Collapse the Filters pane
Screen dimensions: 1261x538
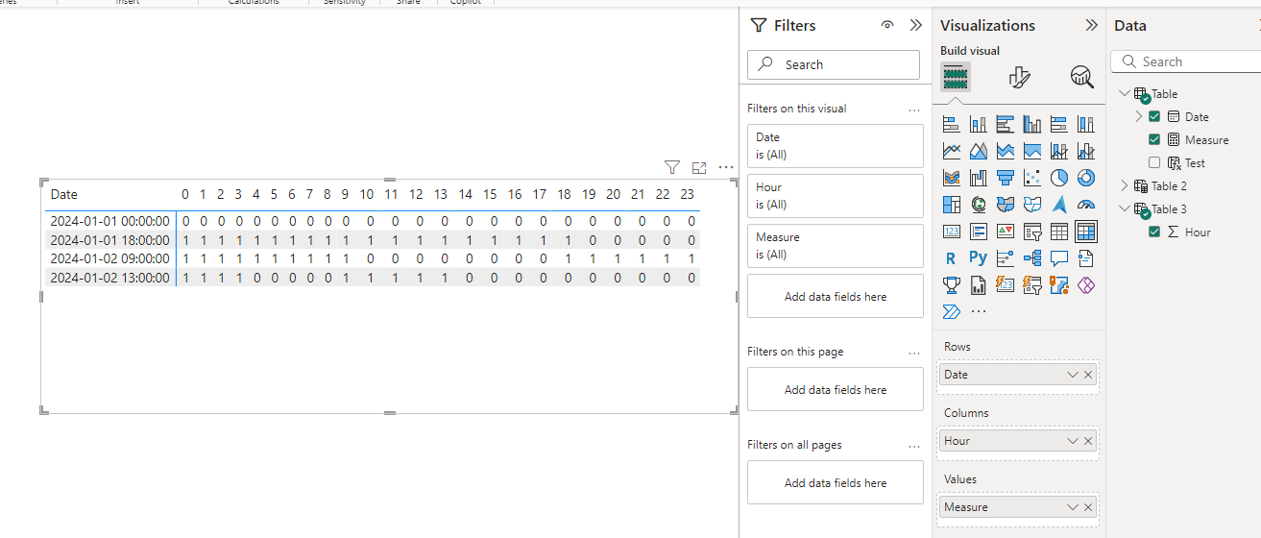coord(915,26)
